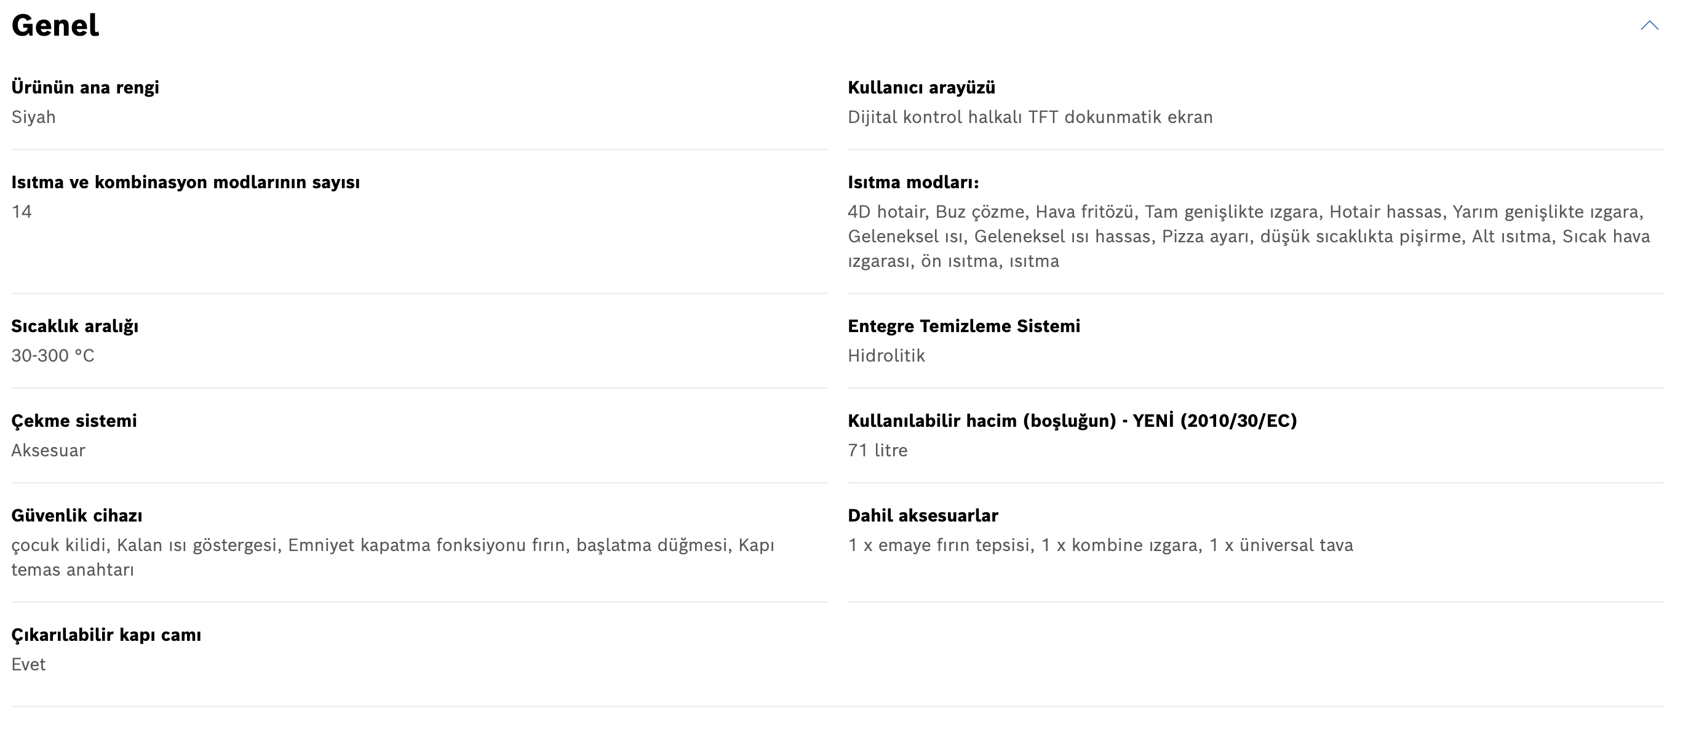Select the 4D hotair heating modes text

coord(1249,236)
